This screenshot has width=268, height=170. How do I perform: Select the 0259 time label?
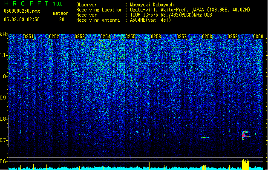point(233,37)
